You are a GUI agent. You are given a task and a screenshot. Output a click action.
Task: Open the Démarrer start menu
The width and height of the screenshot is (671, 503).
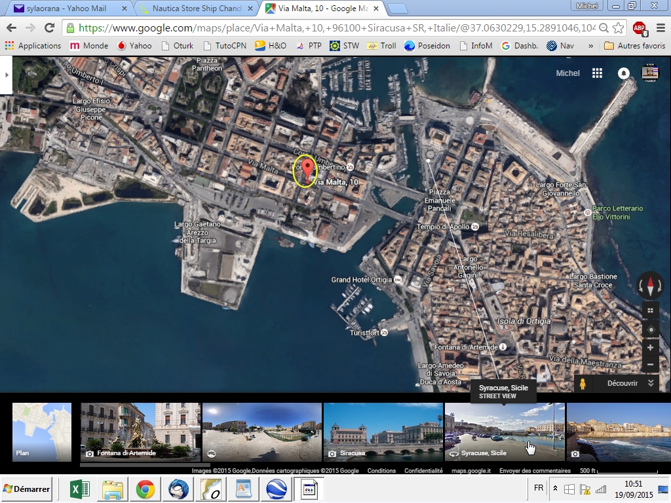26,489
